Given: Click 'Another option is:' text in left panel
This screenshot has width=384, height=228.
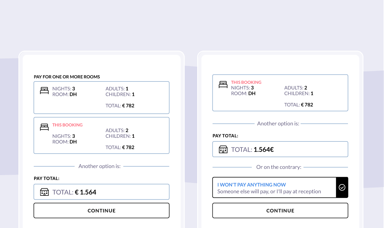Looking at the screenshot, I should (100, 166).
